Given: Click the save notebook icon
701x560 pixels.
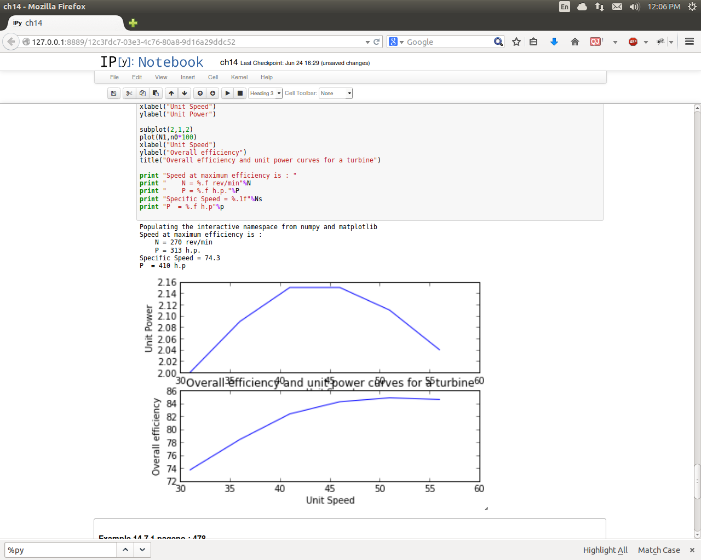Looking at the screenshot, I should (113, 94).
